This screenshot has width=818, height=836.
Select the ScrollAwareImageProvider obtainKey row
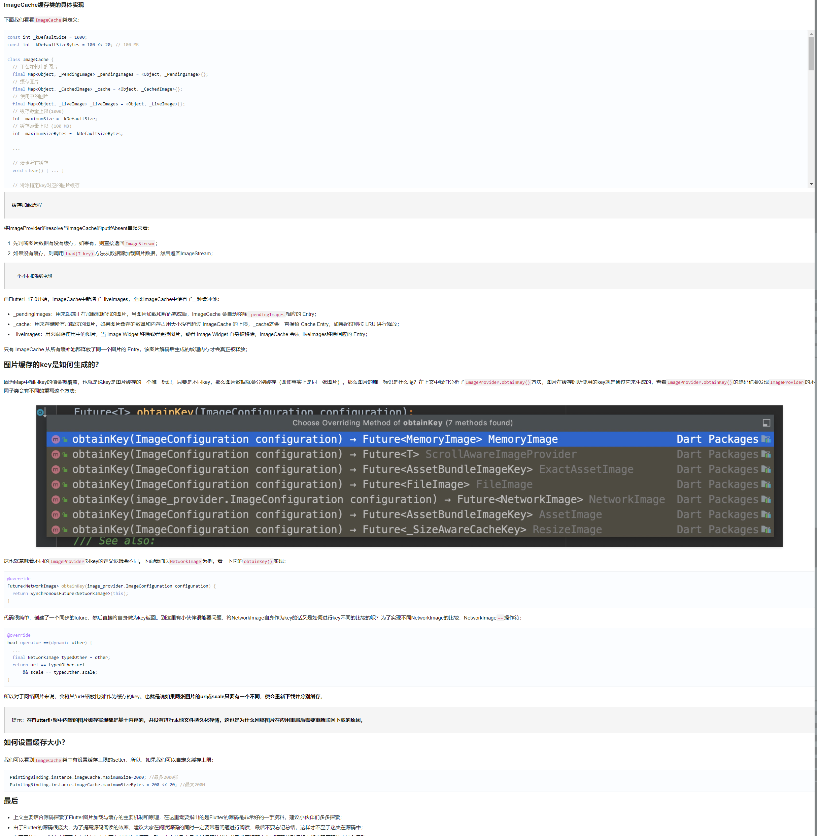pyautogui.click(x=410, y=454)
